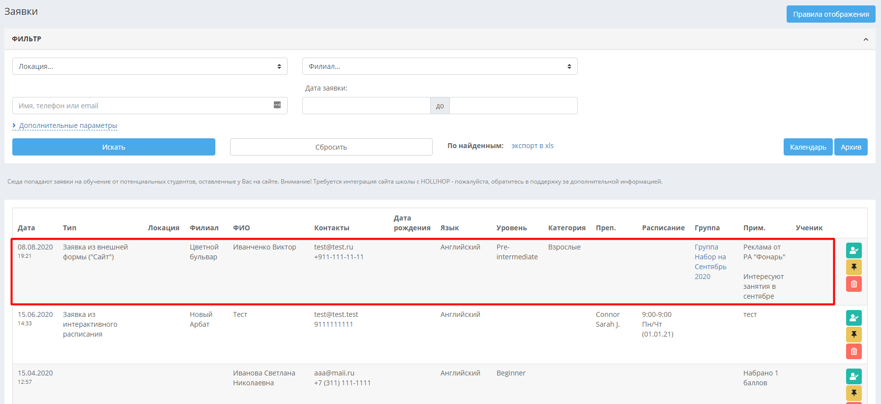Click the Сбросить button
The height and width of the screenshot is (404, 881).
click(331, 147)
